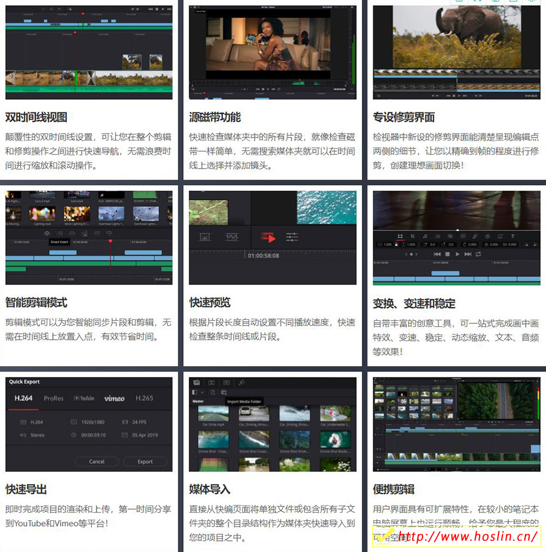Click the waveform viewer mode icon

(232, 237)
